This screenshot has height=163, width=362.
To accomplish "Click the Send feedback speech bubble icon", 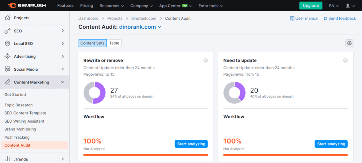I will coord(326,18).
